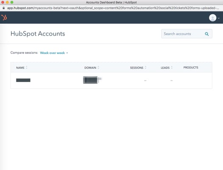
Task: Click the lock icon in address bar
Action: pos(3,8)
